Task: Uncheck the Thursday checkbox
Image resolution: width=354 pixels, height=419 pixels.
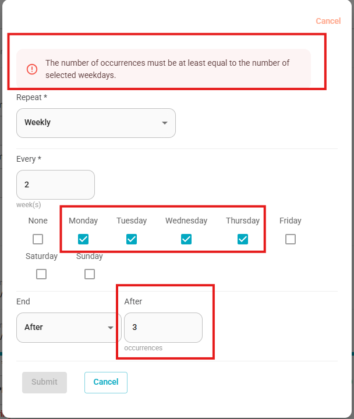Action: 243,239
